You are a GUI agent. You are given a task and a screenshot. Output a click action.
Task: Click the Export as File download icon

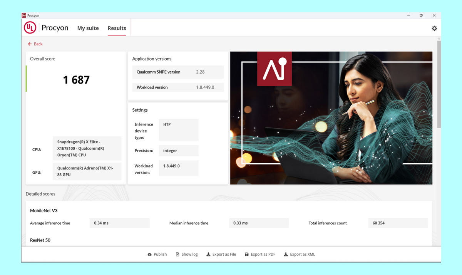click(208, 254)
